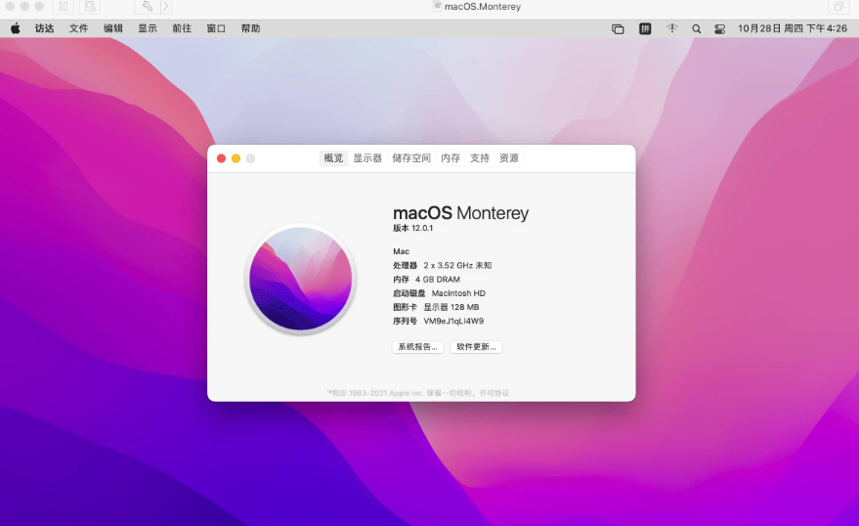Click the graphics value 显示器 128 MB
The width and height of the screenshot is (859, 526).
coord(451,307)
